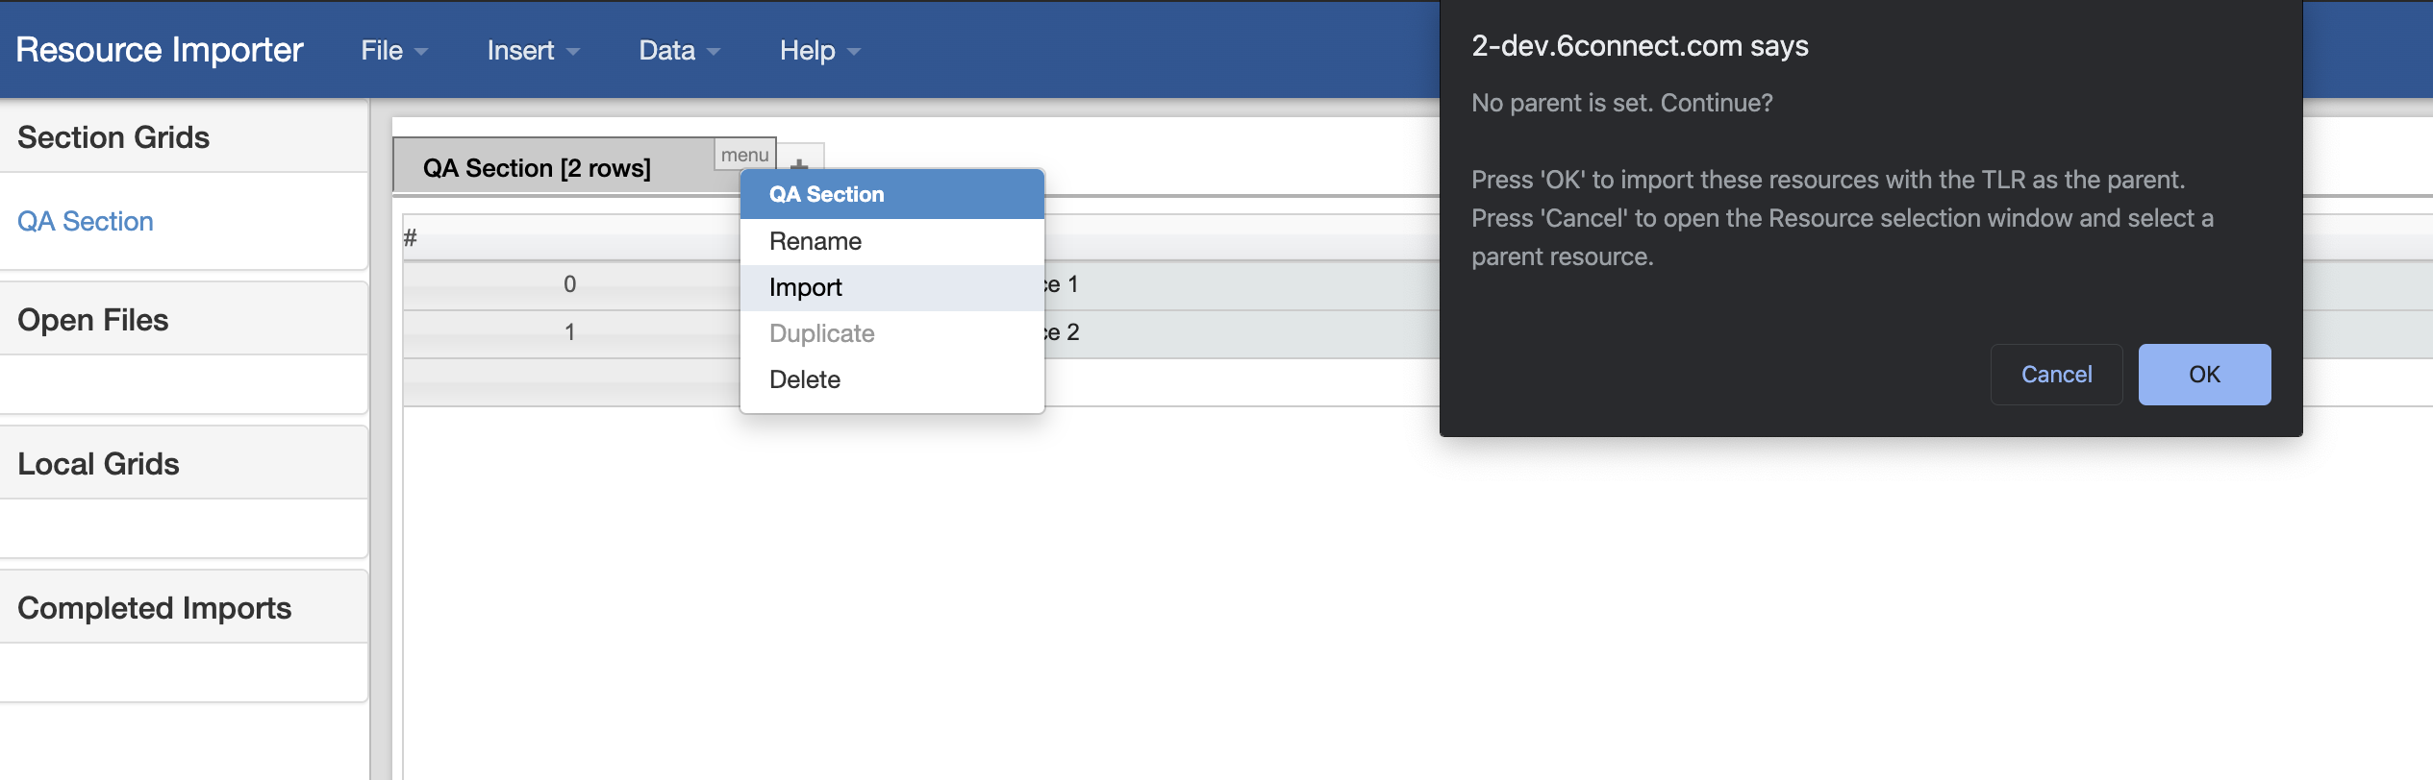The width and height of the screenshot is (2433, 780).
Task: Click the small menu button on tab
Action: [744, 155]
